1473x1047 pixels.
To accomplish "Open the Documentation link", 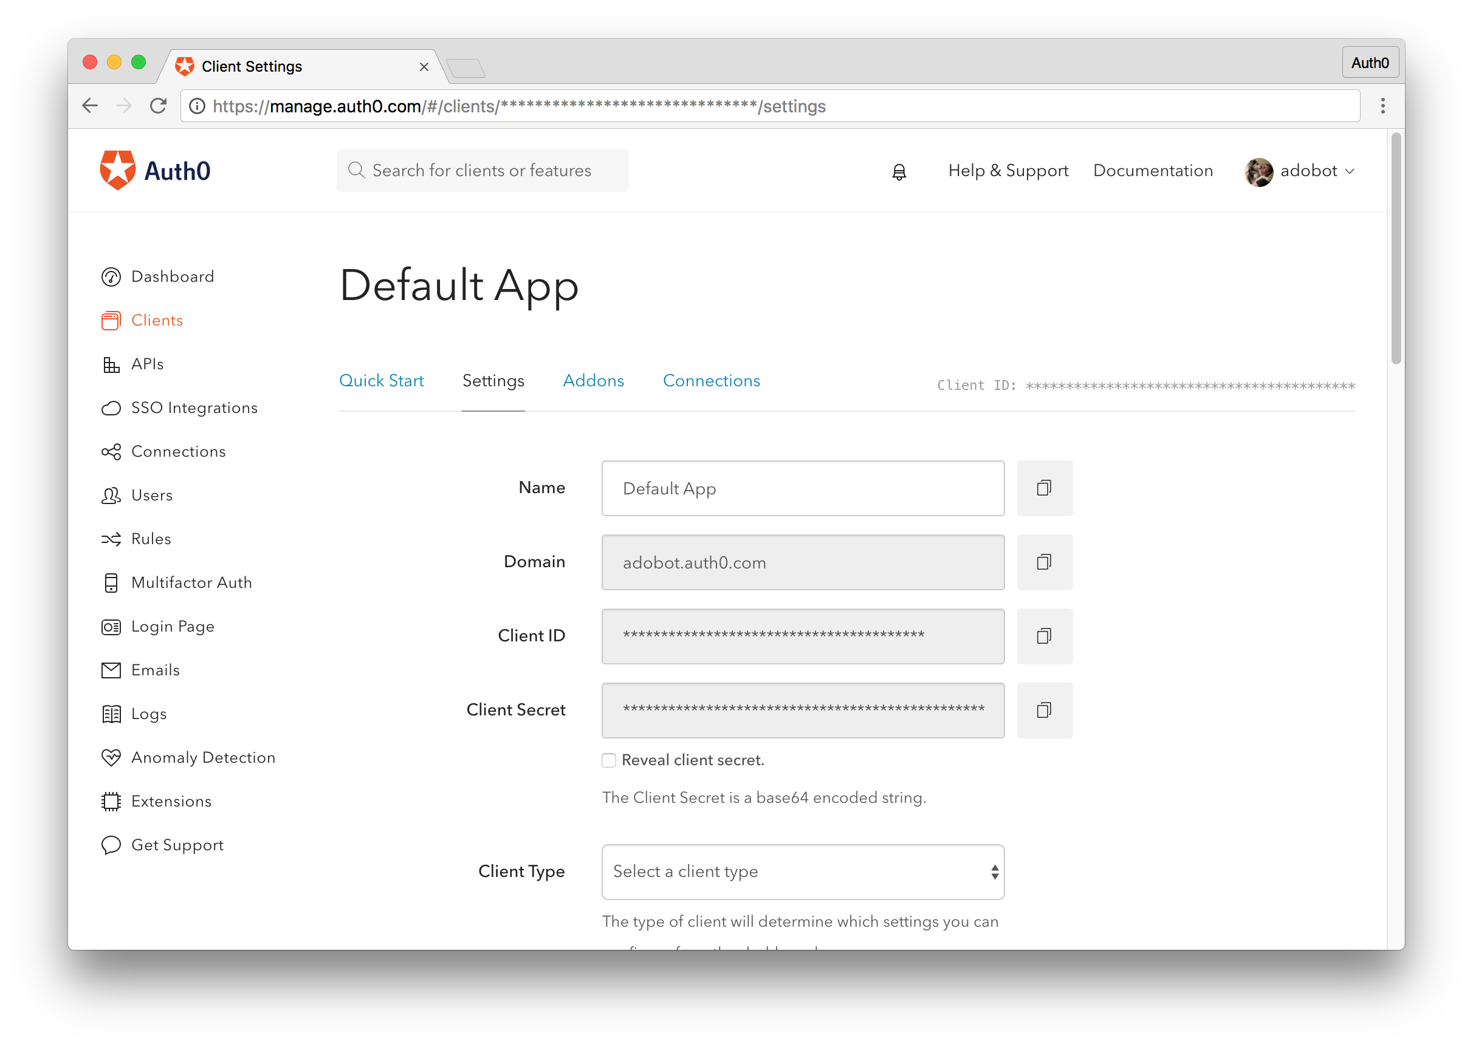I will point(1153,171).
